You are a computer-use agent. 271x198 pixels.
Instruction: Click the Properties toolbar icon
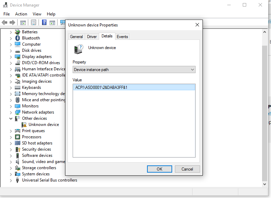33,22
